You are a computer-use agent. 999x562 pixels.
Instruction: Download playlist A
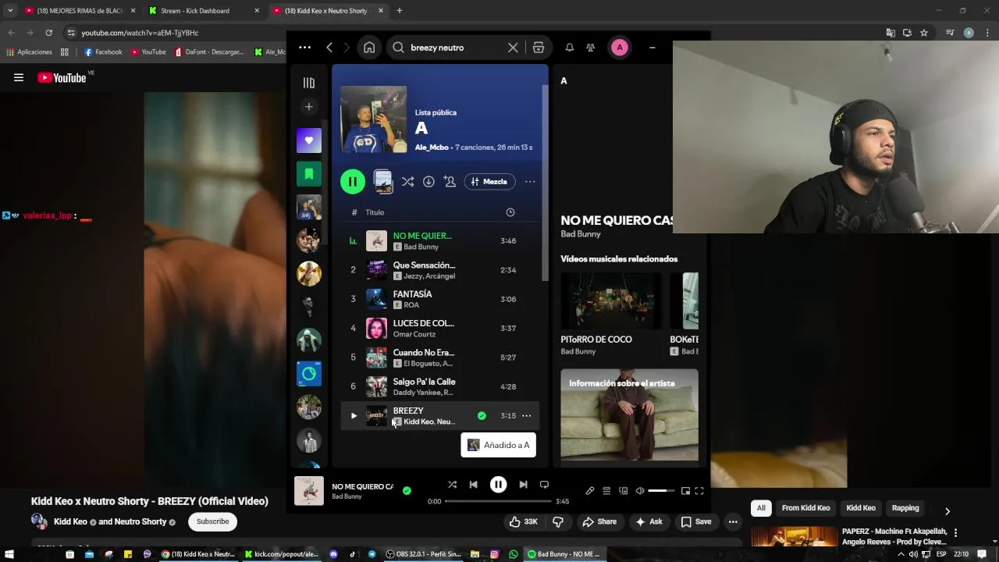tap(428, 182)
